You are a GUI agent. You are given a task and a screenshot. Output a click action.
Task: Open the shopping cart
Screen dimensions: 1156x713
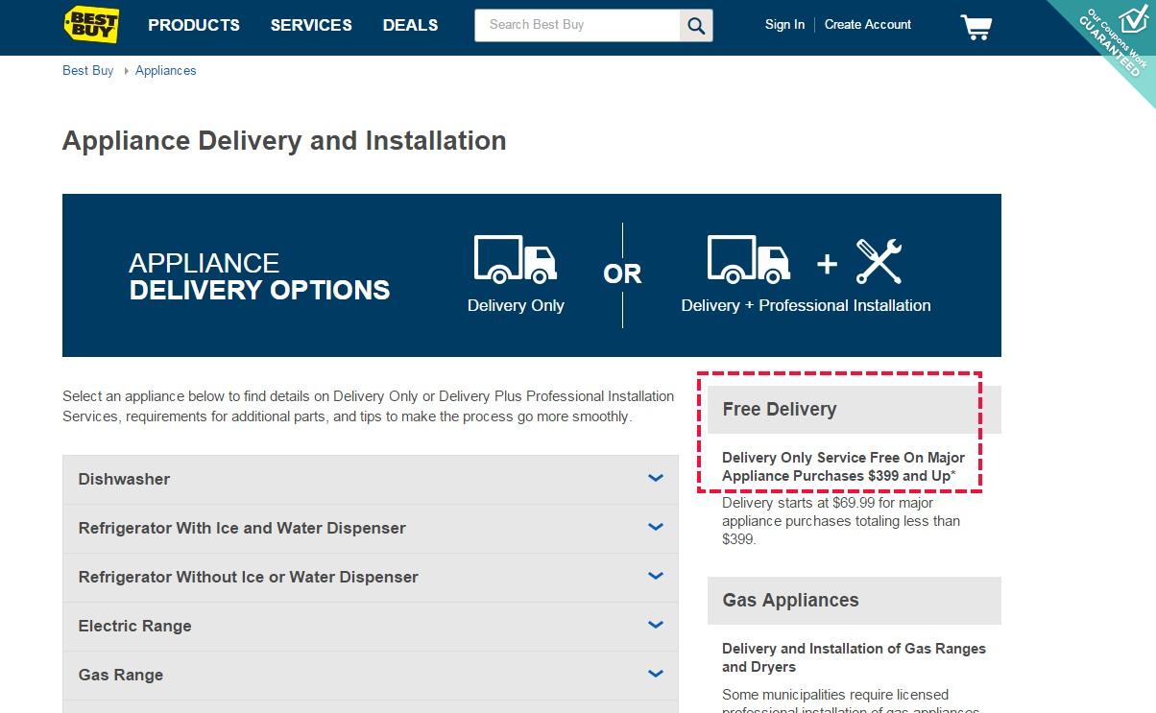click(x=975, y=26)
